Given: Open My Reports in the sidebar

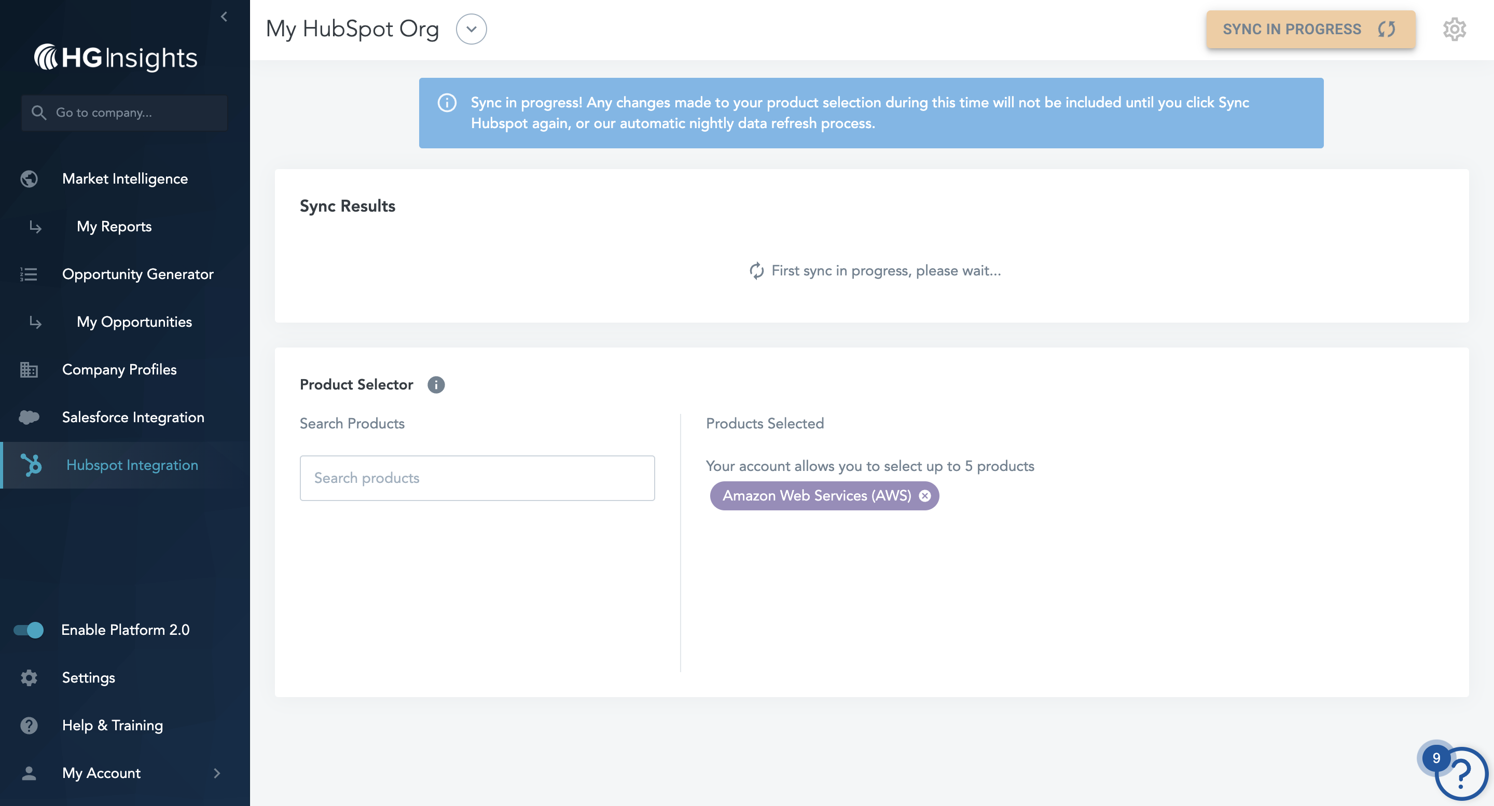Looking at the screenshot, I should 114,226.
